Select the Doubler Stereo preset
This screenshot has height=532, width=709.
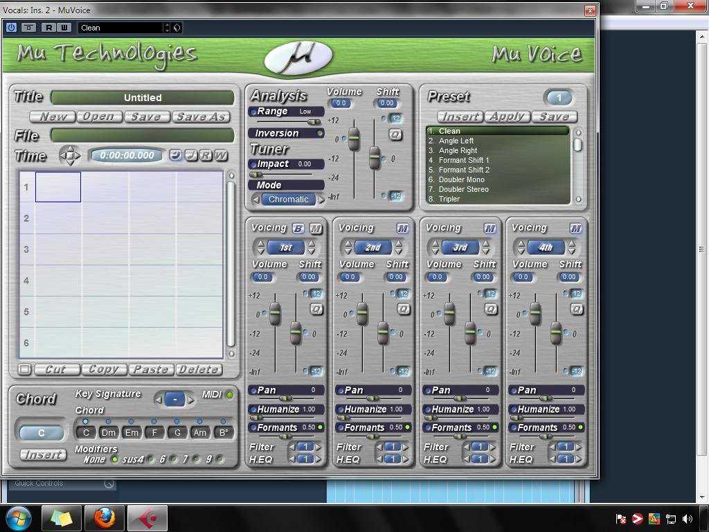[463, 189]
